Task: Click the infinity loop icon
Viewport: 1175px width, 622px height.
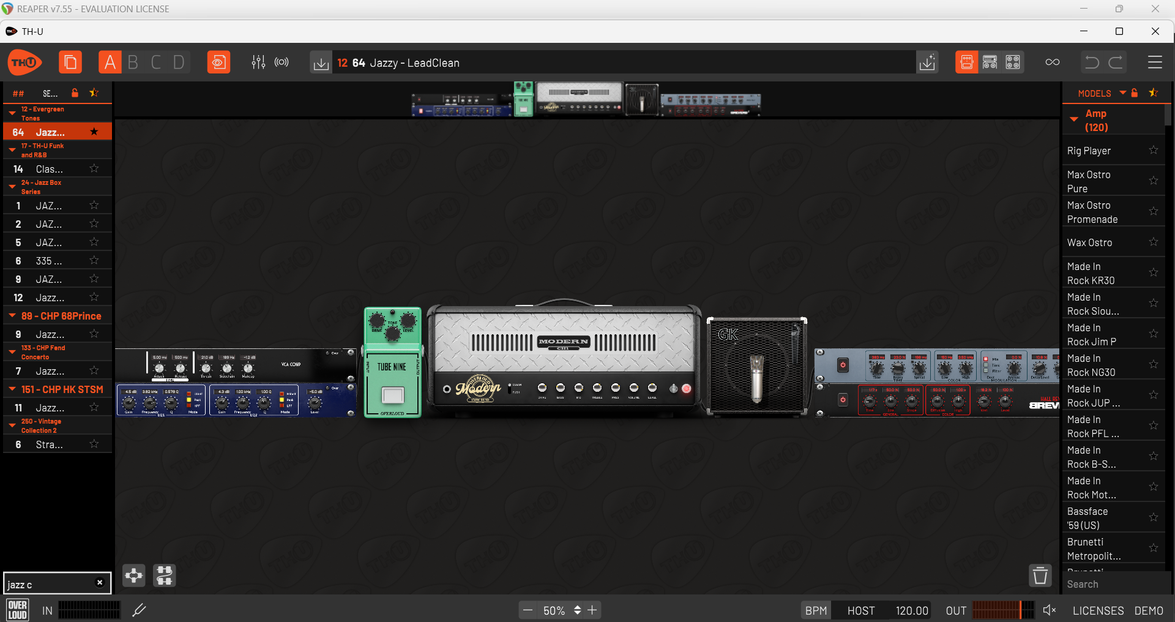Action: [x=1053, y=62]
